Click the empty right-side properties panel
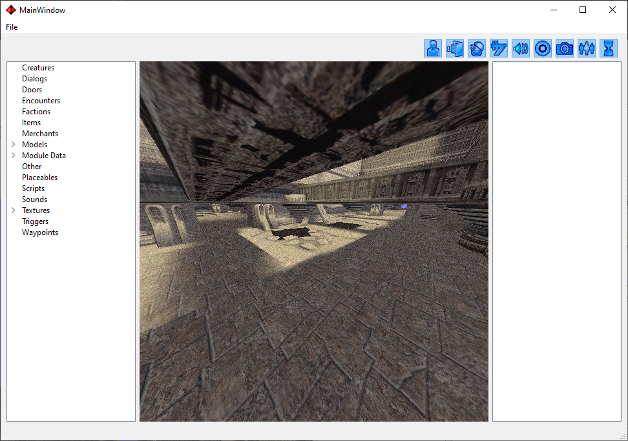628x441 pixels. [557, 241]
